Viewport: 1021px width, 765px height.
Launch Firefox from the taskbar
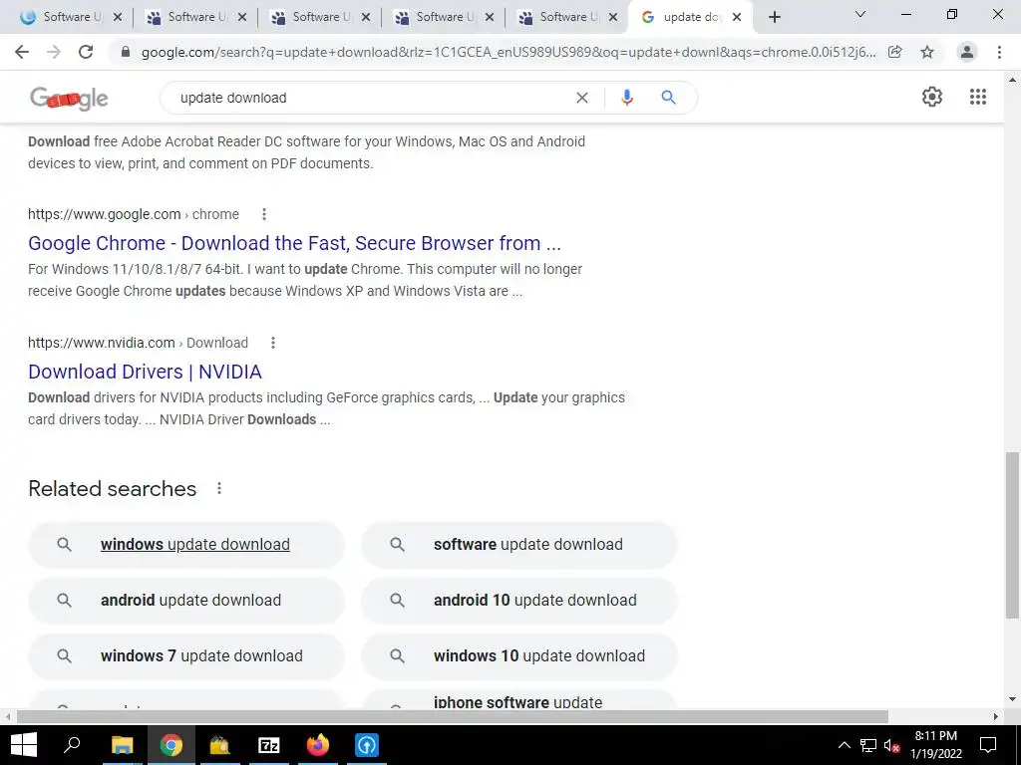[318, 745]
